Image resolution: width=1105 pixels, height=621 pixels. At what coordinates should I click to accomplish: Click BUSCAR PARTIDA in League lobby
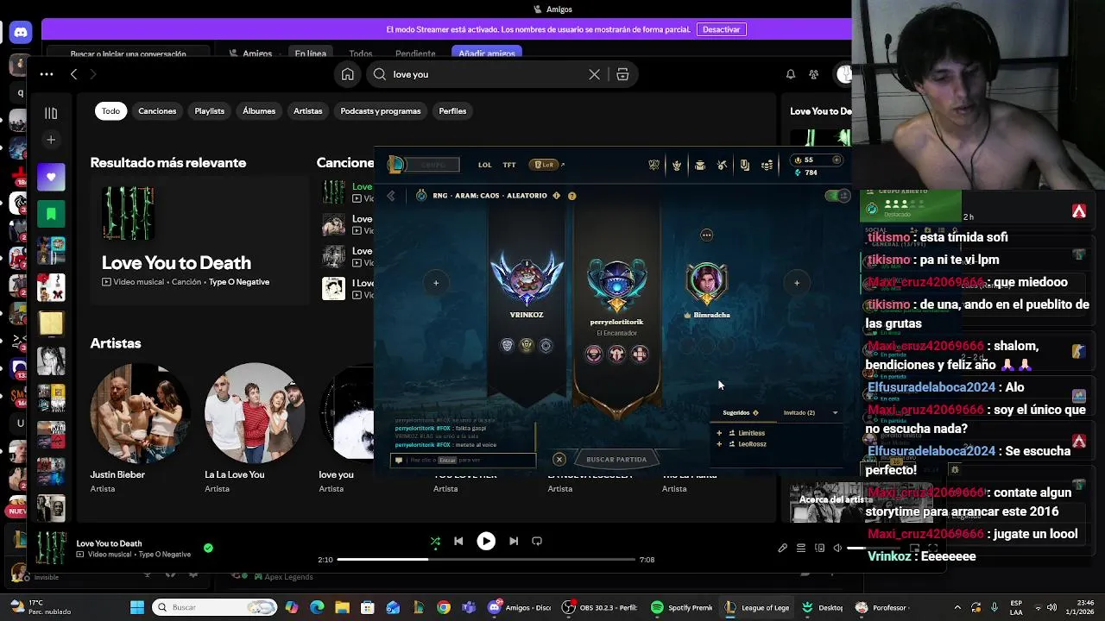[x=616, y=460]
